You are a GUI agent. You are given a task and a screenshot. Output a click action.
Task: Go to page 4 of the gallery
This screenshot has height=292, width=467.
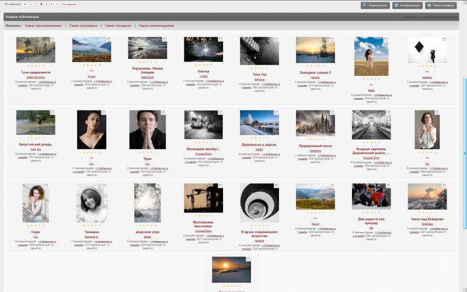click(51, 4)
